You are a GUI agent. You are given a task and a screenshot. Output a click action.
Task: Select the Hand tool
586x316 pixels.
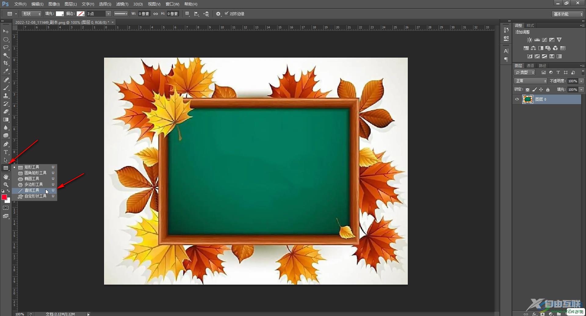click(6, 176)
